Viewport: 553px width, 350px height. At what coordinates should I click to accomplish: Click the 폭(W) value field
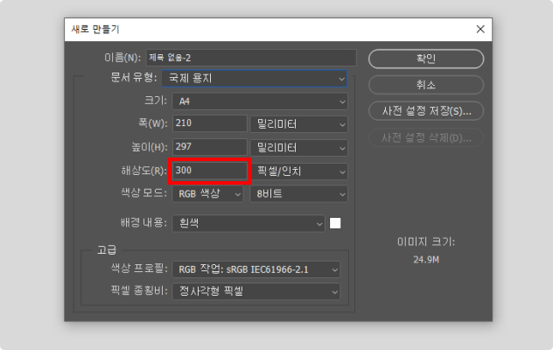click(210, 123)
